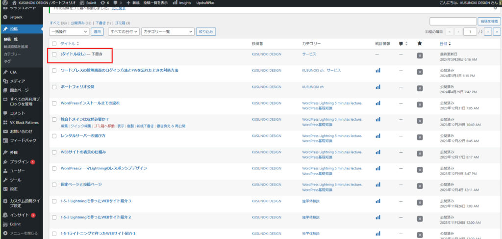Check the box beside レンタルサーバーの選び方
The width and height of the screenshot is (502, 239).
[x=54, y=135]
